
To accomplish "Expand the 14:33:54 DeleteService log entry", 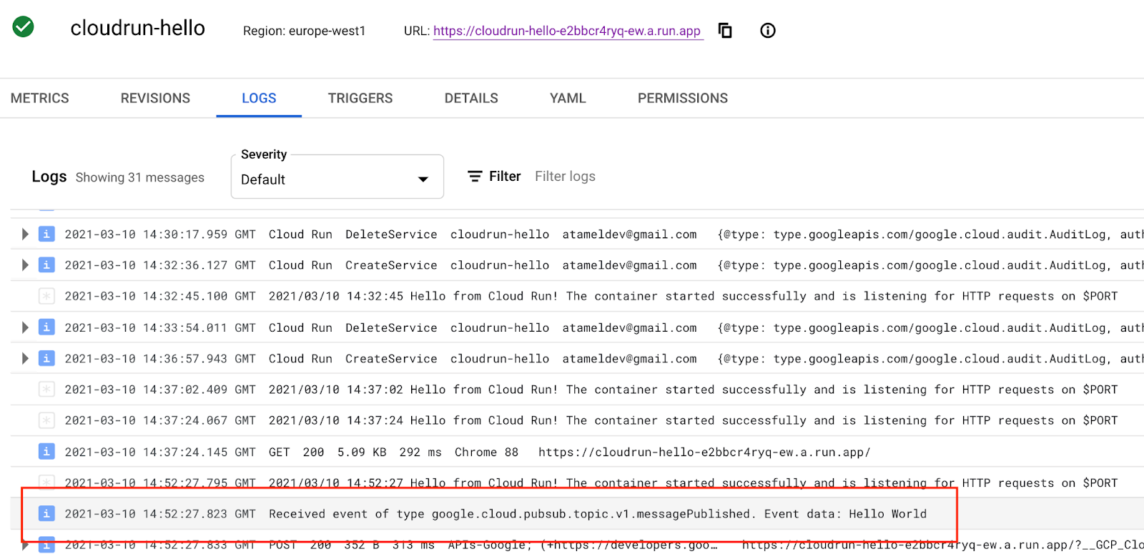I will click(x=25, y=327).
